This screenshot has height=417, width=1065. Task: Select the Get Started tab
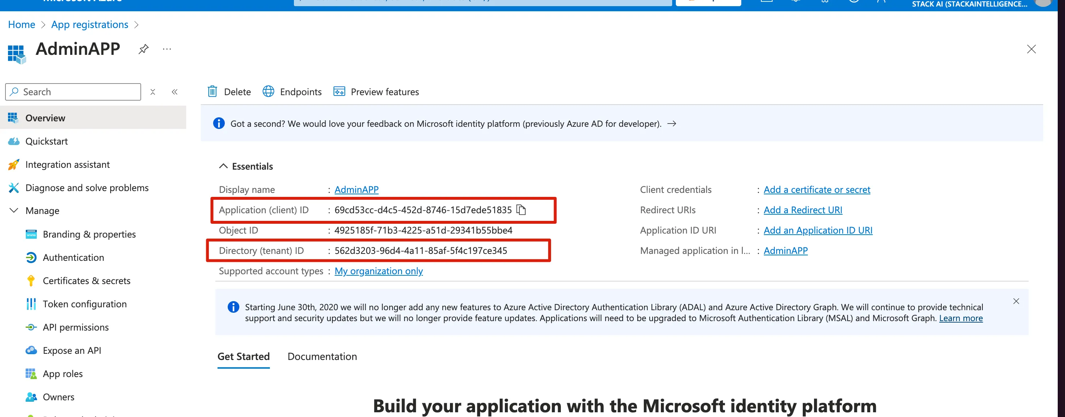[x=243, y=356]
